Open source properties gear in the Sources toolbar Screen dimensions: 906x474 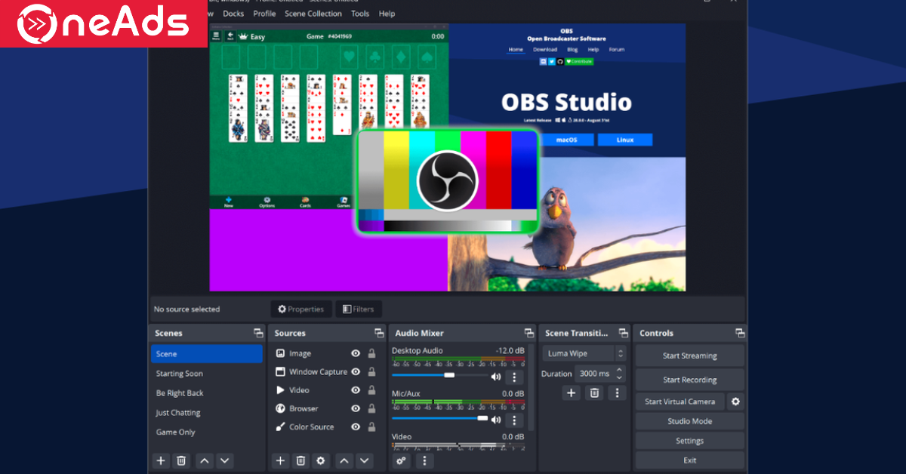coord(321,460)
